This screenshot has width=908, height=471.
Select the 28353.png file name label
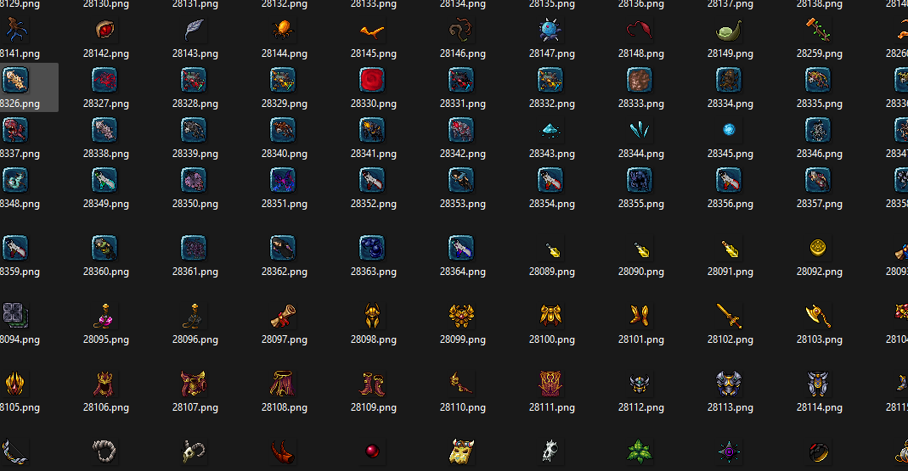tap(463, 204)
